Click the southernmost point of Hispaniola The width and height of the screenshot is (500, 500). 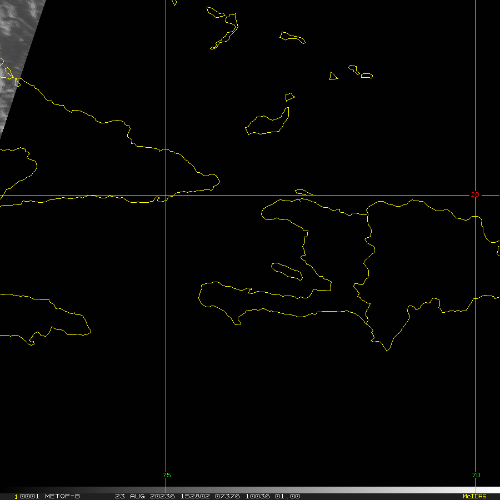point(387,351)
